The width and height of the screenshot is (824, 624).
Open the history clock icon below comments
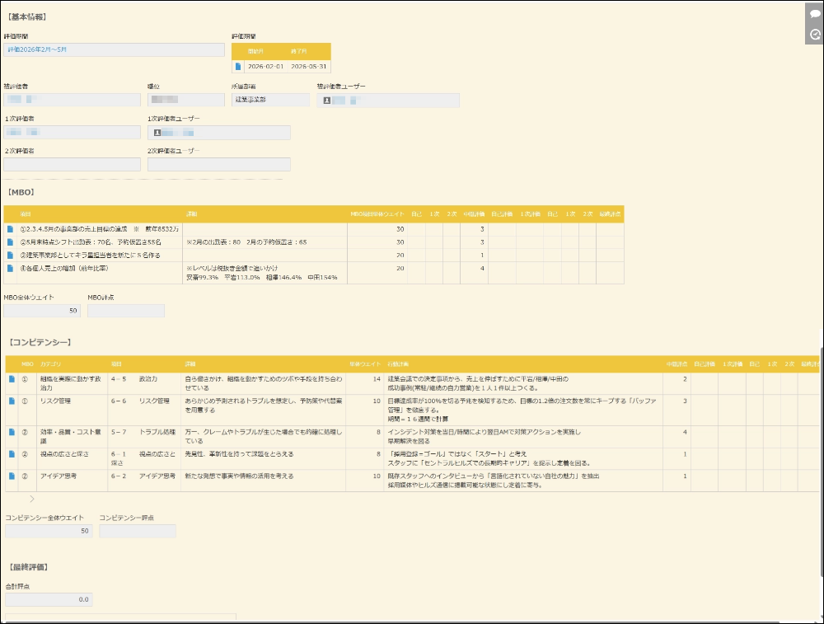[815, 34]
